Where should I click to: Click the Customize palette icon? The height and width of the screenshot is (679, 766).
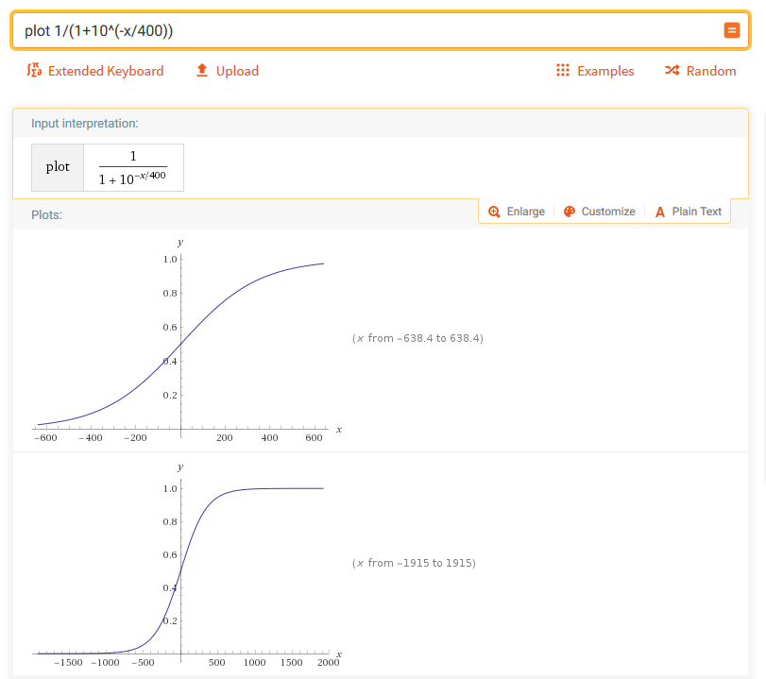click(x=570, y=212)
